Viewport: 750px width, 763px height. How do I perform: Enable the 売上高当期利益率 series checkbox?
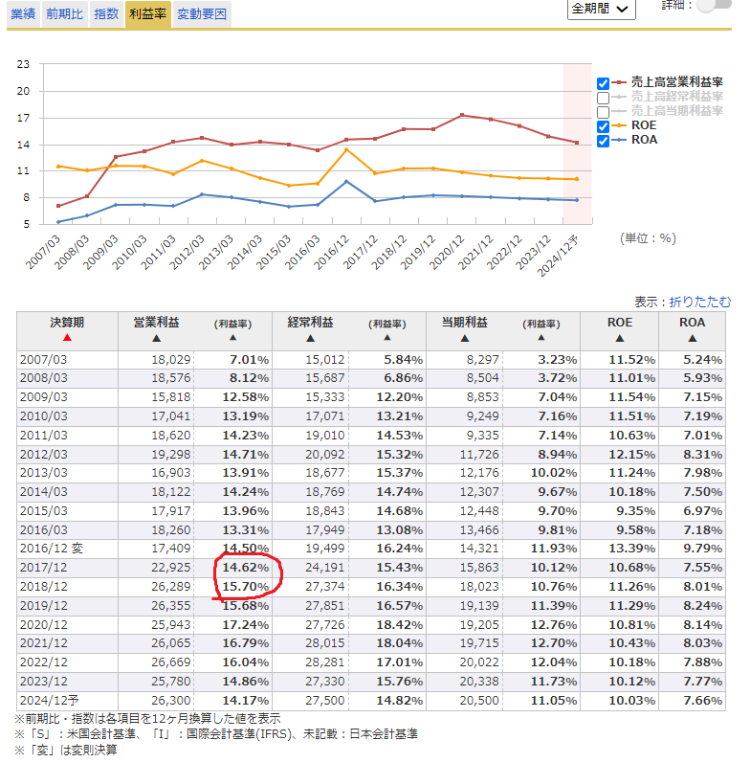[604, 112]
